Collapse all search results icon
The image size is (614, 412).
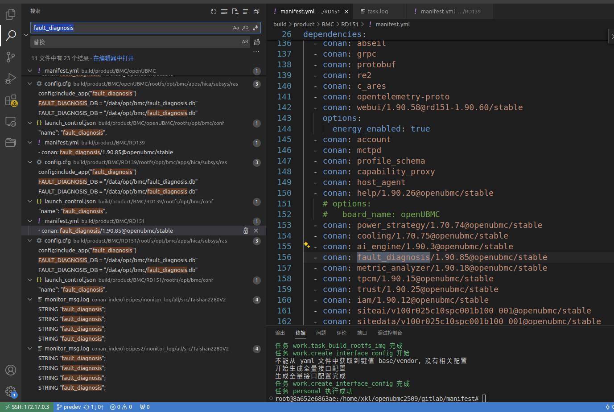click(256, 12)
